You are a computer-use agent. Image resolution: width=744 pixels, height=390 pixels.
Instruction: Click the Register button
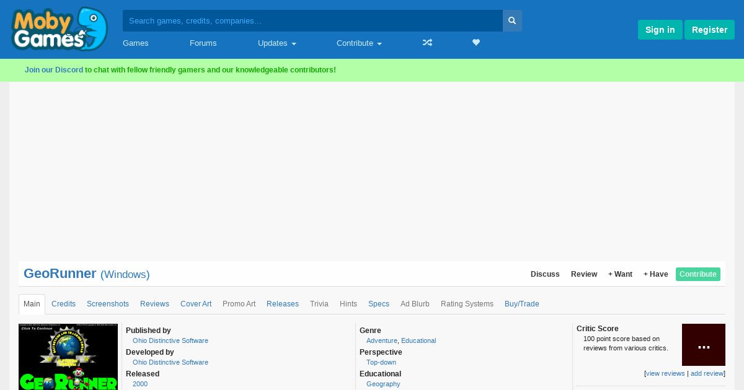point(709,30)
